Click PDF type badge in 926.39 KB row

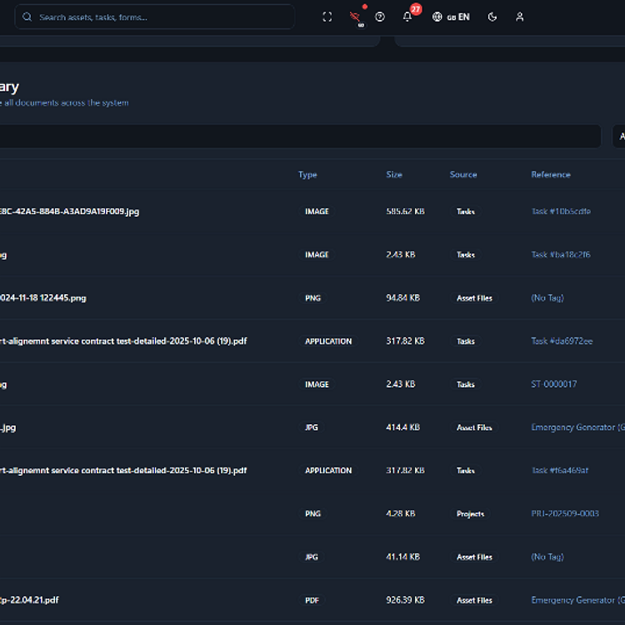(312, 600)
